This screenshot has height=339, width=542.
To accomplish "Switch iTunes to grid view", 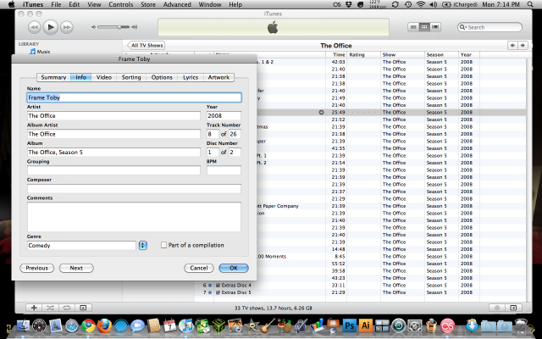I will pos(424,27).
